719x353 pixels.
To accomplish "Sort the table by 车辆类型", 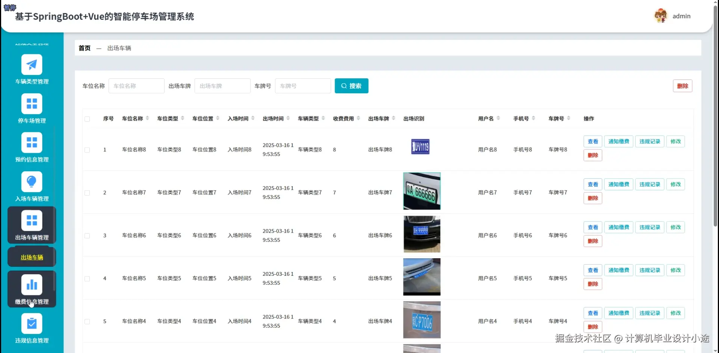I will [x=323, y=118].
